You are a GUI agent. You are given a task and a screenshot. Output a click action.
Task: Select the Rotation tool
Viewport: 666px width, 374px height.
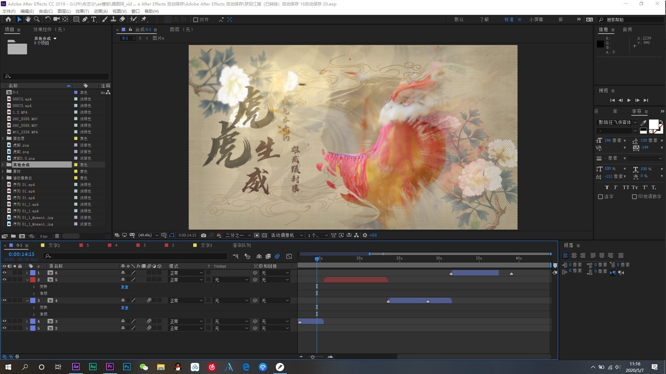tap(48, 19)
